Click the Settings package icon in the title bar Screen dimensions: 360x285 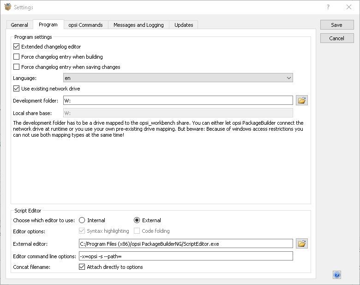point(7,7)
